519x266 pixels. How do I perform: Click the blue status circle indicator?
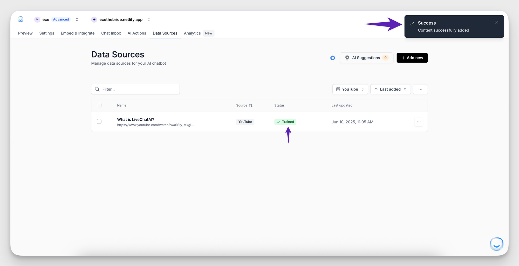[x=333, y=58]
